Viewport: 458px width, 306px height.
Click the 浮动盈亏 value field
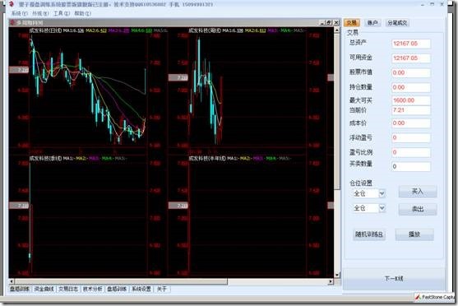(x=410, y=137)
